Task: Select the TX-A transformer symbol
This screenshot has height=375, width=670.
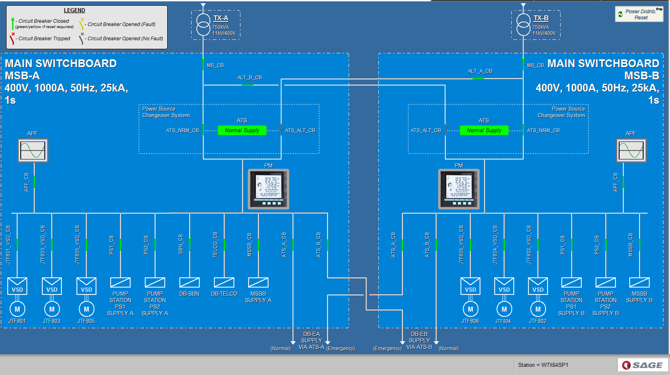Action: click(203, 25)
